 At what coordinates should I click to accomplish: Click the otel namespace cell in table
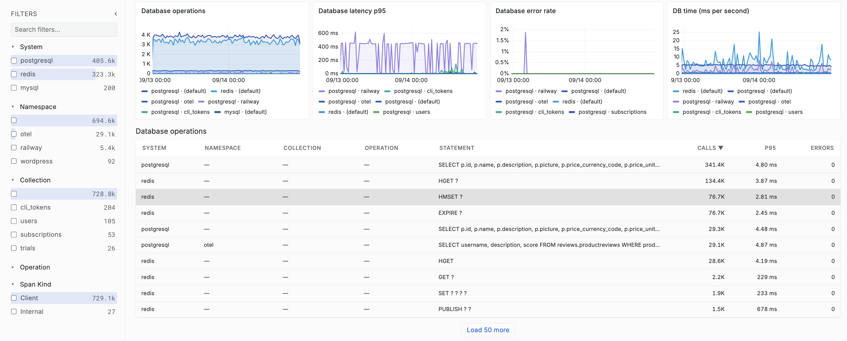[208, 245]
